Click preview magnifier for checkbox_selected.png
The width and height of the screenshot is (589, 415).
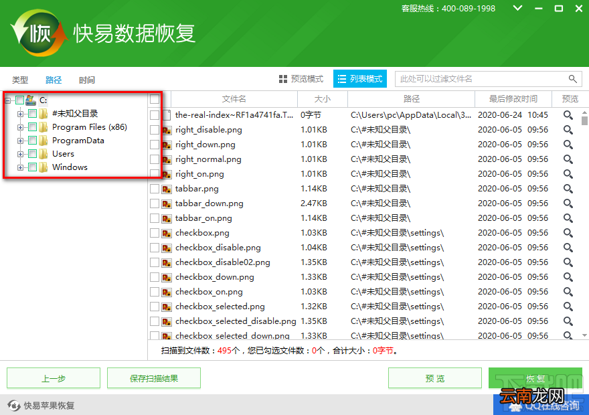coord(568,307)
